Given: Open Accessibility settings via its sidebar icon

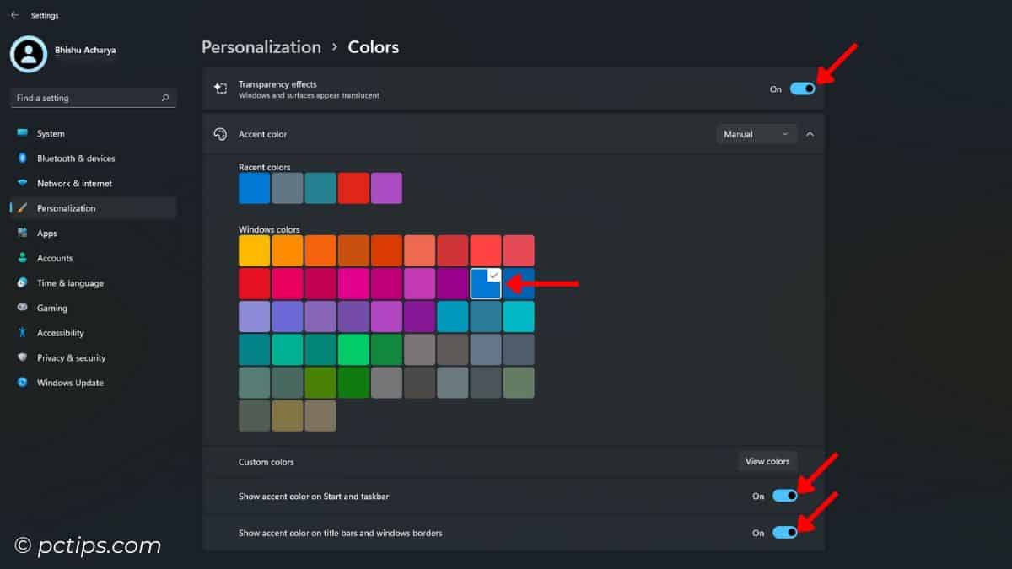Looking at the screenshot, I should 24,332.
